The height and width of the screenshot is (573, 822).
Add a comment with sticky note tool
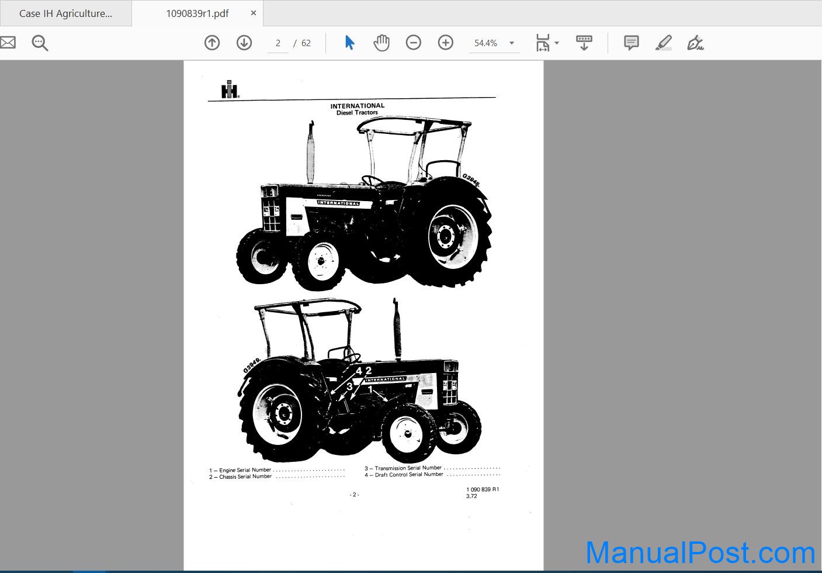point(631,43)
